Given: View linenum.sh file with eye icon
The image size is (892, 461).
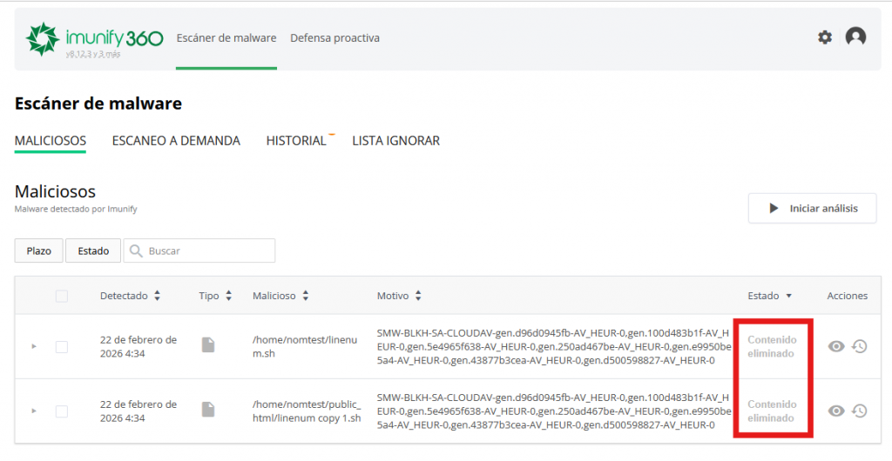Looking at the screenshot, I should click(x=836, y=346).
